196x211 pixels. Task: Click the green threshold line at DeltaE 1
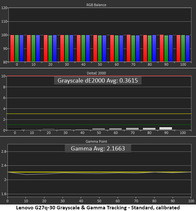click(x=99, y=125)
